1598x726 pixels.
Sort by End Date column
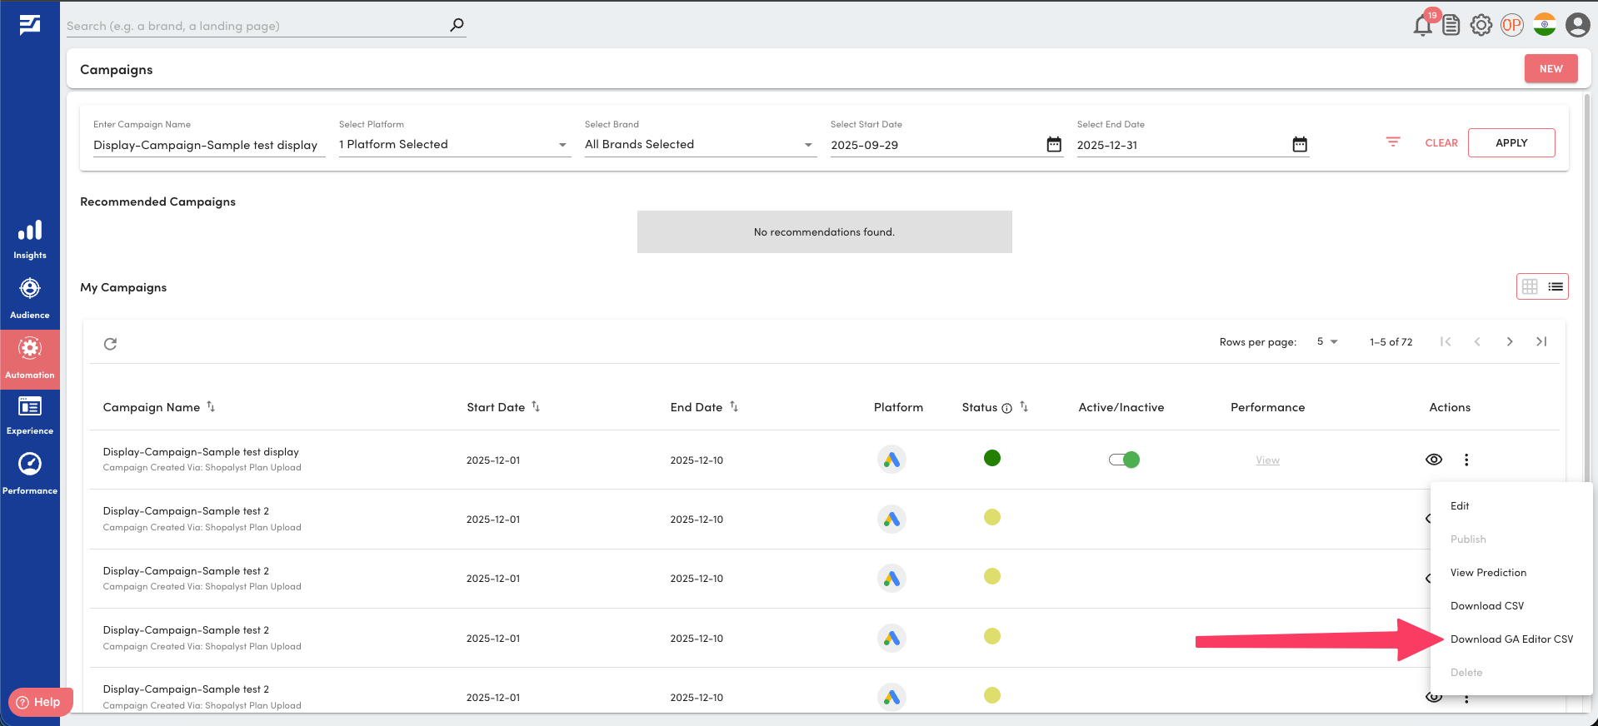734,407
